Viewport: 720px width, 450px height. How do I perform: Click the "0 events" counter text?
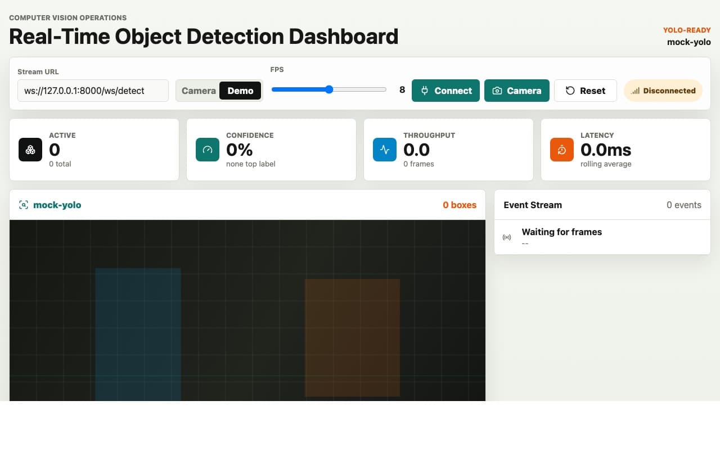[684, 205]
